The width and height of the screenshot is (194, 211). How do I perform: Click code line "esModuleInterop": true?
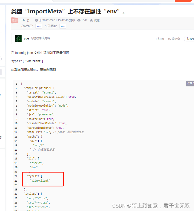coord(45,128)
